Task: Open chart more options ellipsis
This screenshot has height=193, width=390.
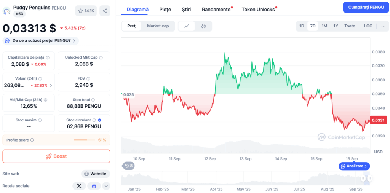Action: [x=383, y=26]
